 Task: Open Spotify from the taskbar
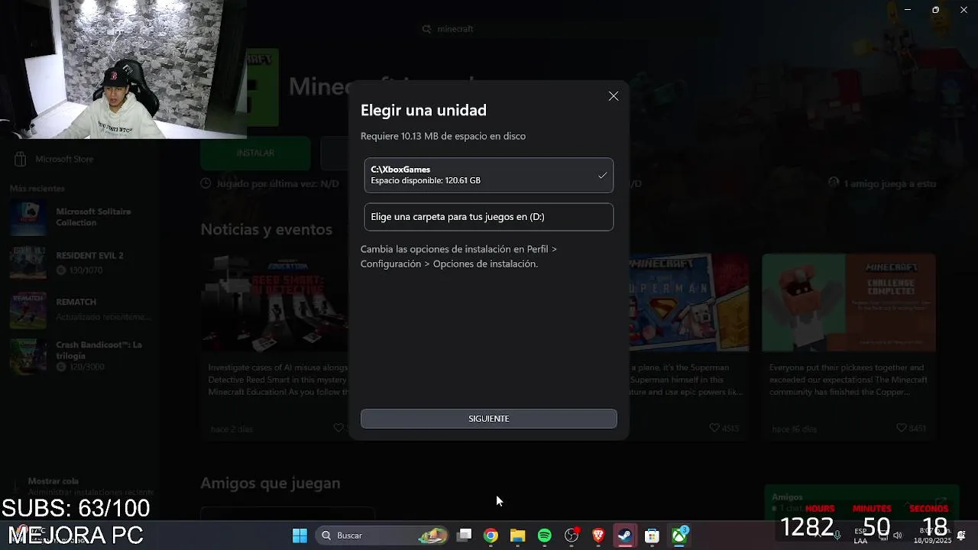544,535
